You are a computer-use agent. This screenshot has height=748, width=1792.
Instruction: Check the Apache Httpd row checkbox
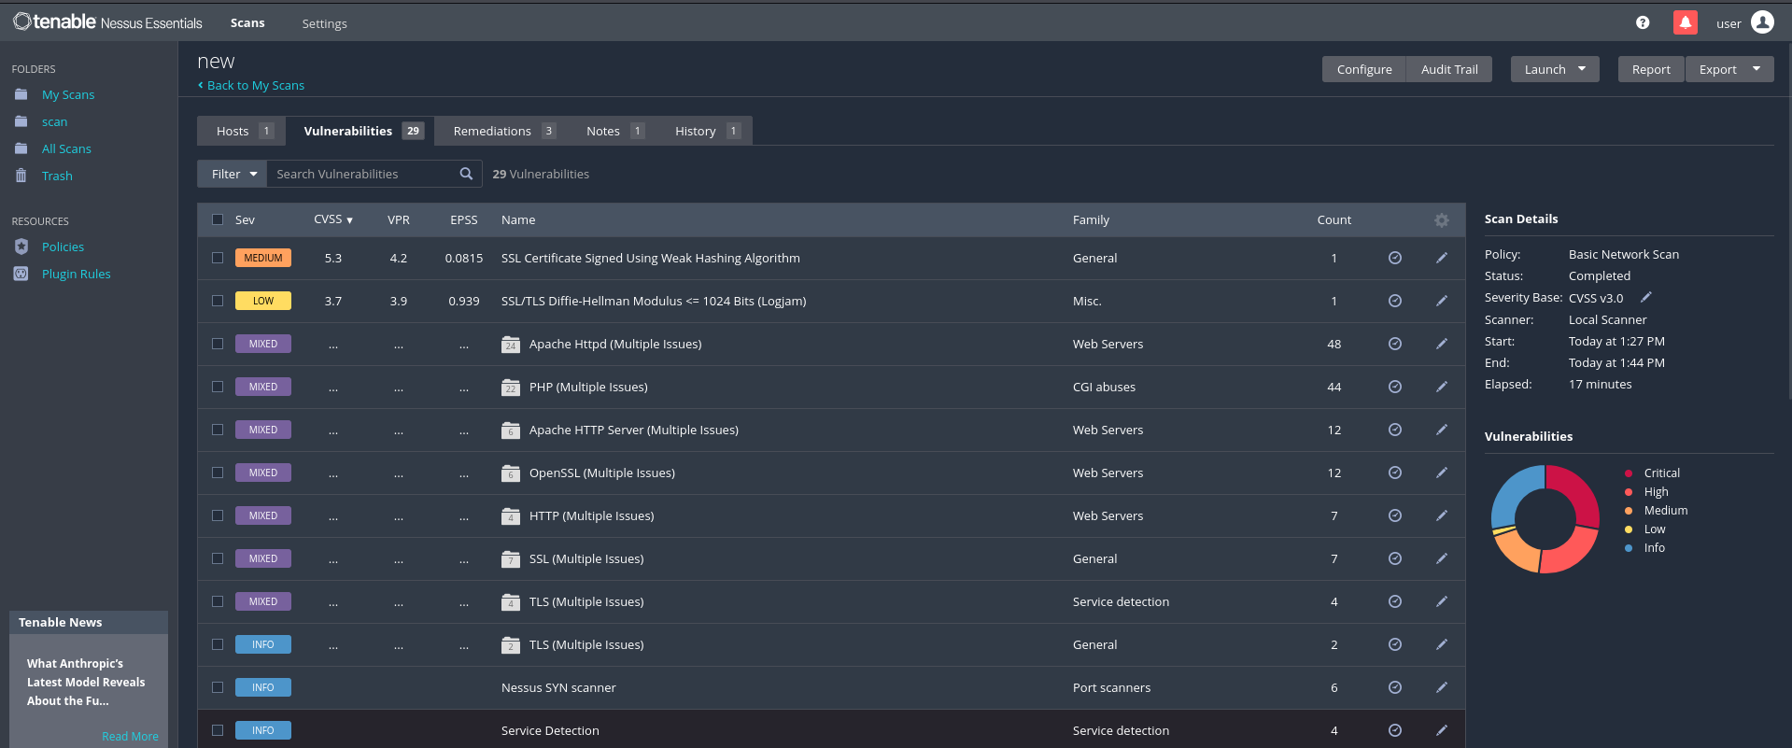tap(218, 344)
